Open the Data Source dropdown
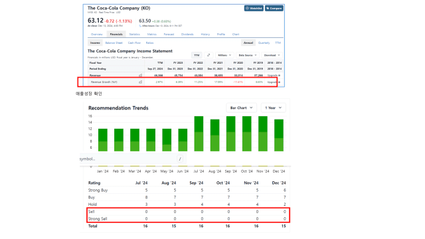425x239 pixels. coord(248,55)
